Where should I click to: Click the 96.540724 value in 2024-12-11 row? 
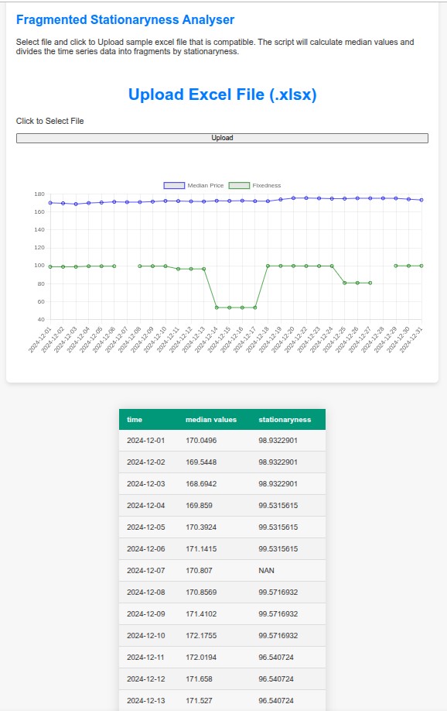click(x=276, y=657)
